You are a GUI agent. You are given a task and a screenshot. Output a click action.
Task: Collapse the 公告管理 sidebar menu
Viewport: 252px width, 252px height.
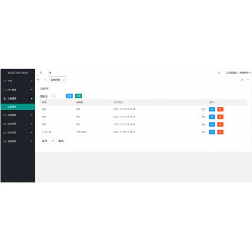point(18,98)
